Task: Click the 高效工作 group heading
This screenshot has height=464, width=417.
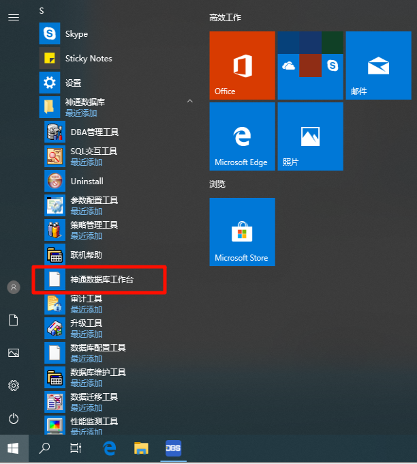Action: tap(226, 18)
